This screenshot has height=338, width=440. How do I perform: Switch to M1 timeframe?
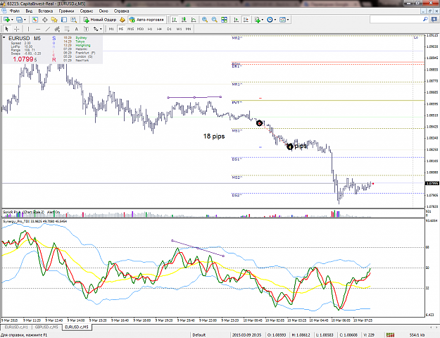tap(111, 29)
